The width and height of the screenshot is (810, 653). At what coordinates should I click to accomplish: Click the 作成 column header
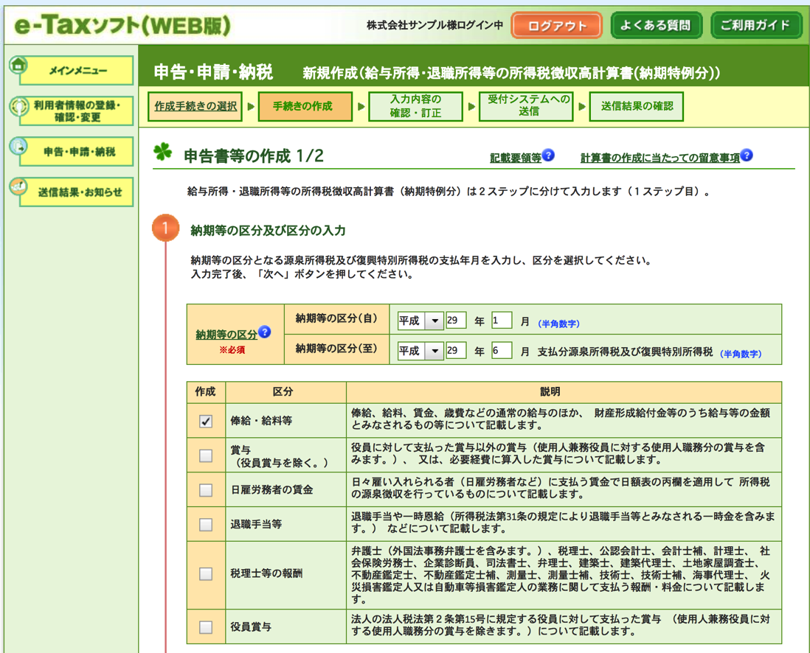point(206,392)
